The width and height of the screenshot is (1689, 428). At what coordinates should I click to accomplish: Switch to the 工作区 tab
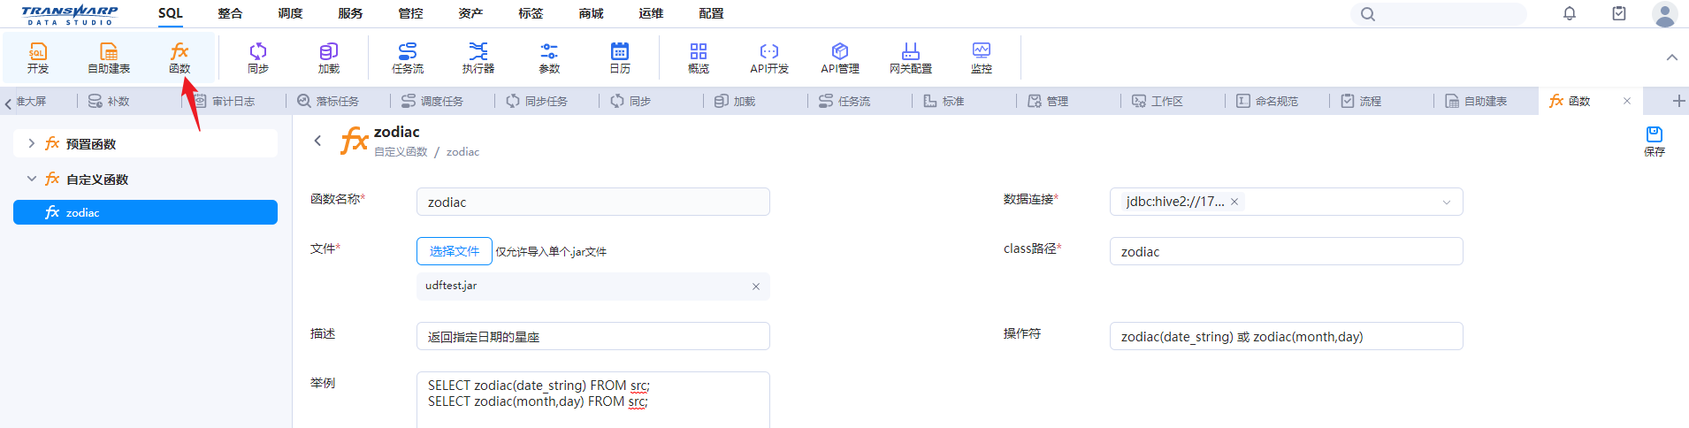click(1158, 101)
